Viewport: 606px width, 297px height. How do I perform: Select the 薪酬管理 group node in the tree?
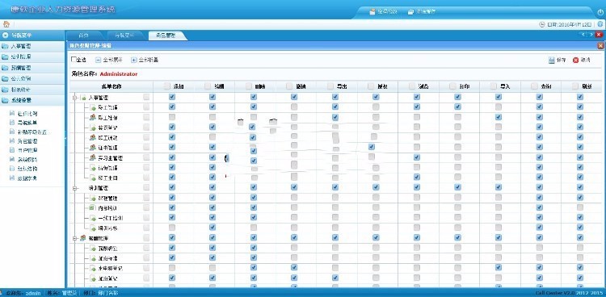click(99, 238)
